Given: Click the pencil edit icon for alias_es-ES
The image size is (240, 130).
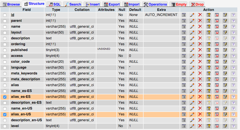Looking at the screenshot, I should click(x=192, y=97).
